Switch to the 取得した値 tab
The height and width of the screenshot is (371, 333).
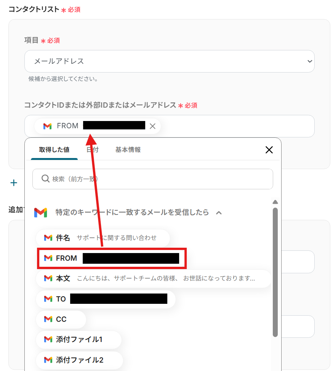click(54, 150)
